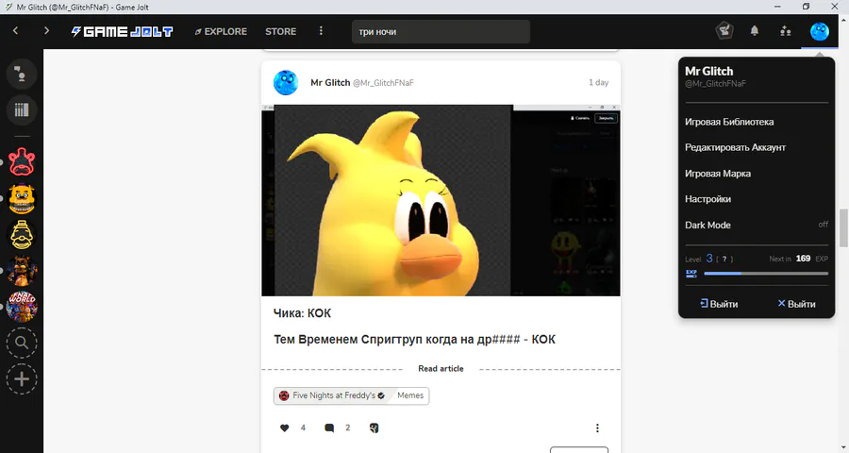The height and width of the screenshot is (453, 849).
Task: Toggle Dark Mode in user menu
Action: click(x=757, y=225)
